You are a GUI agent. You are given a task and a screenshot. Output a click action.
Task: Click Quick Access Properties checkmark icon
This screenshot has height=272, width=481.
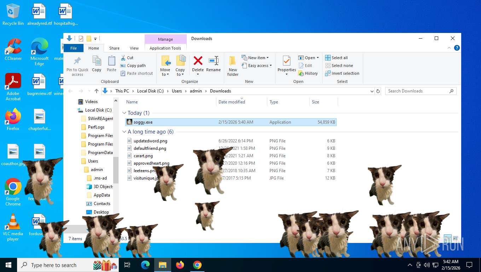[x=81, y=39]
